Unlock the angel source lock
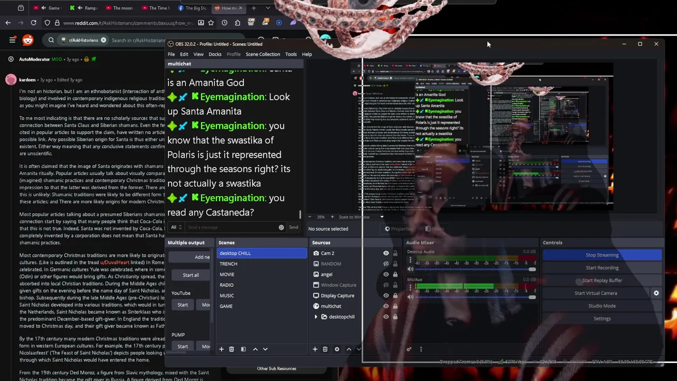 click(x=395, y=274)
